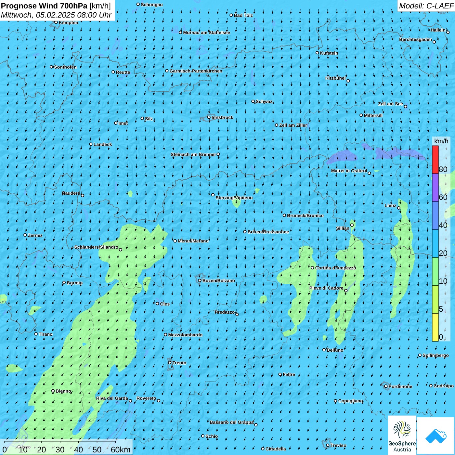Viewport: 455px width, 455px height.
Task: Click the Mittersill label
Action: (373, 115)
